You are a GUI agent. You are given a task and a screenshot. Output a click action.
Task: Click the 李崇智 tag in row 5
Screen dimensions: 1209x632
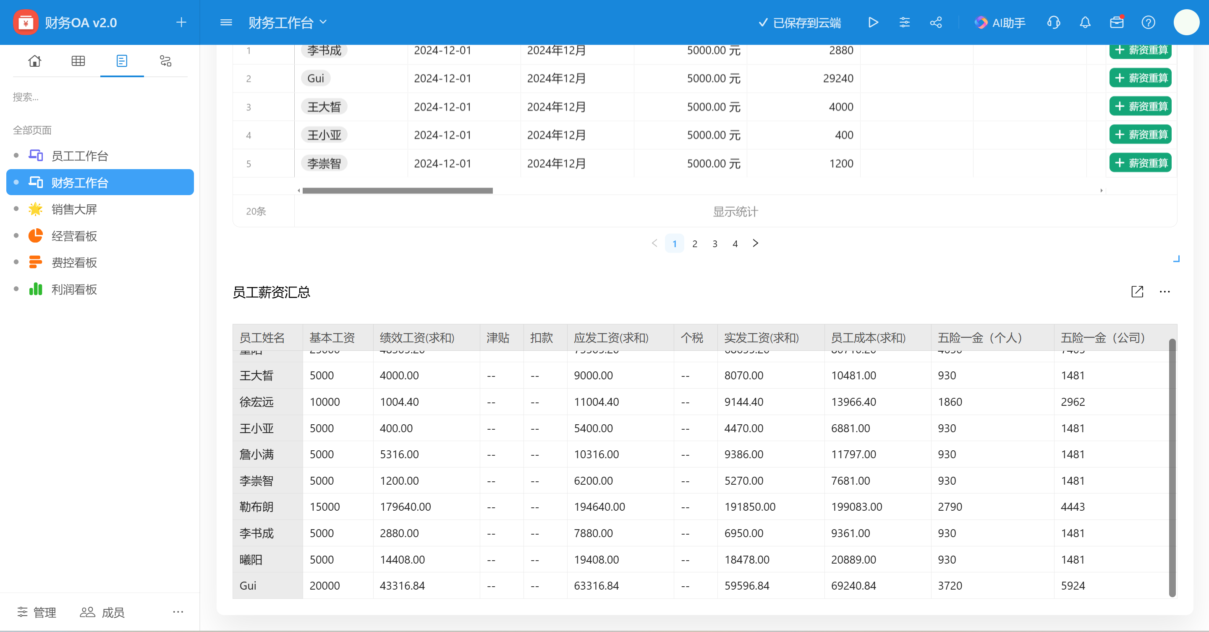pyautogui.click(x=324, y=163)
